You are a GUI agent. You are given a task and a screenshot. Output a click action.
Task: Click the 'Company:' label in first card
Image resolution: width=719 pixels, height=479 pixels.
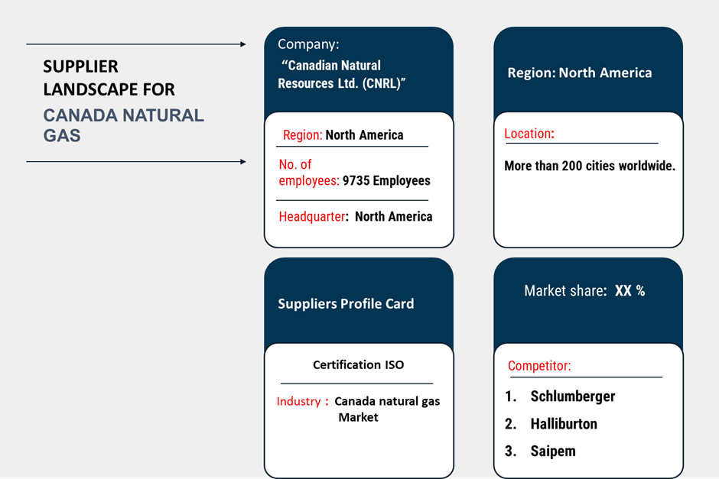click(x=308, y=44)
